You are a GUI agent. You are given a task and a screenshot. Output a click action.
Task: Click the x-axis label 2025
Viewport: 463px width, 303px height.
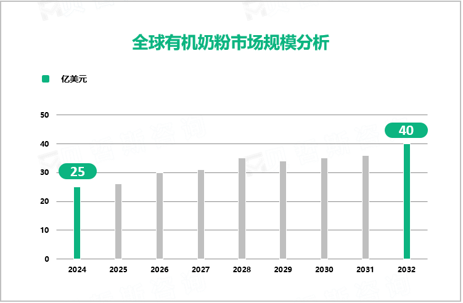tap(118, 270)
